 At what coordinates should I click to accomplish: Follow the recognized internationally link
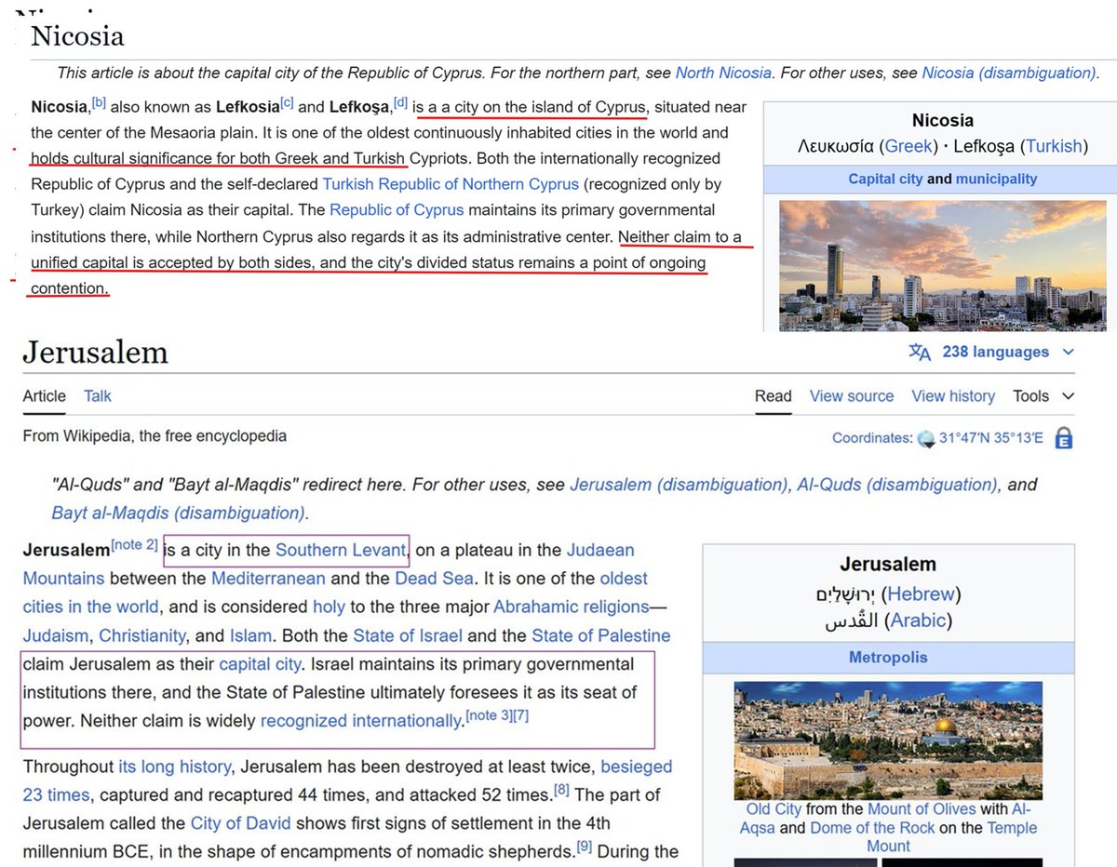tap(361, 721)
